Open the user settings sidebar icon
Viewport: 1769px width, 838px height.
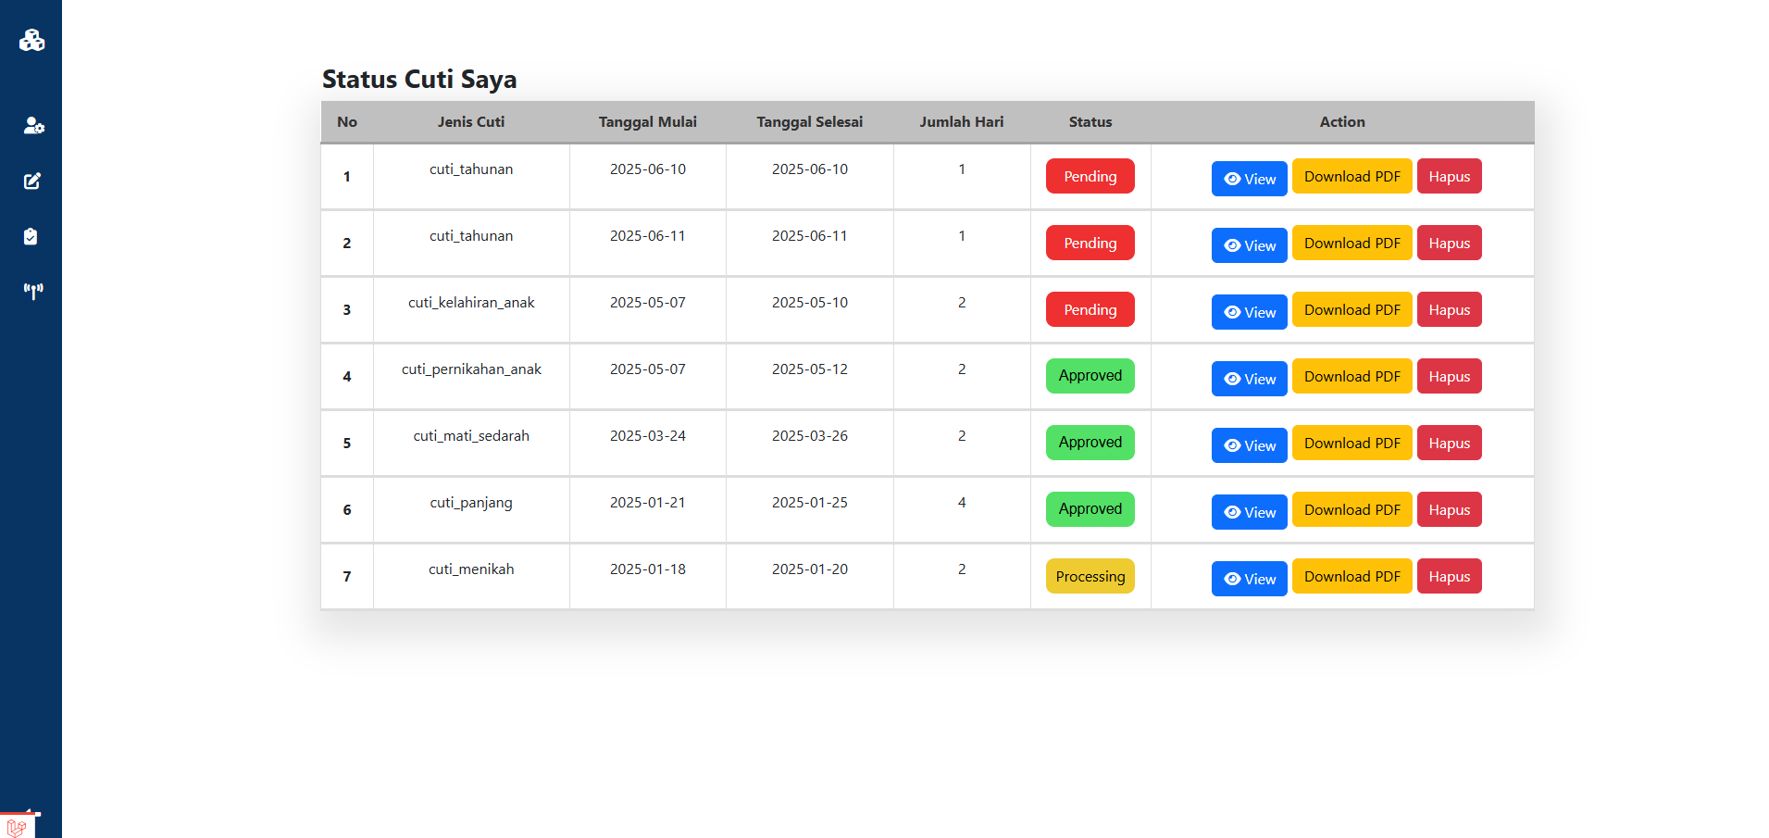point(33,126)
